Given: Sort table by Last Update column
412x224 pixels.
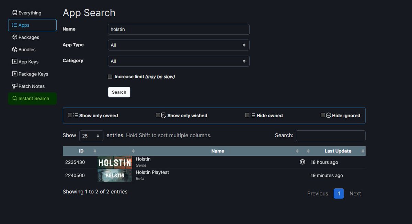Looking at the screenshot, I should 338,151.
